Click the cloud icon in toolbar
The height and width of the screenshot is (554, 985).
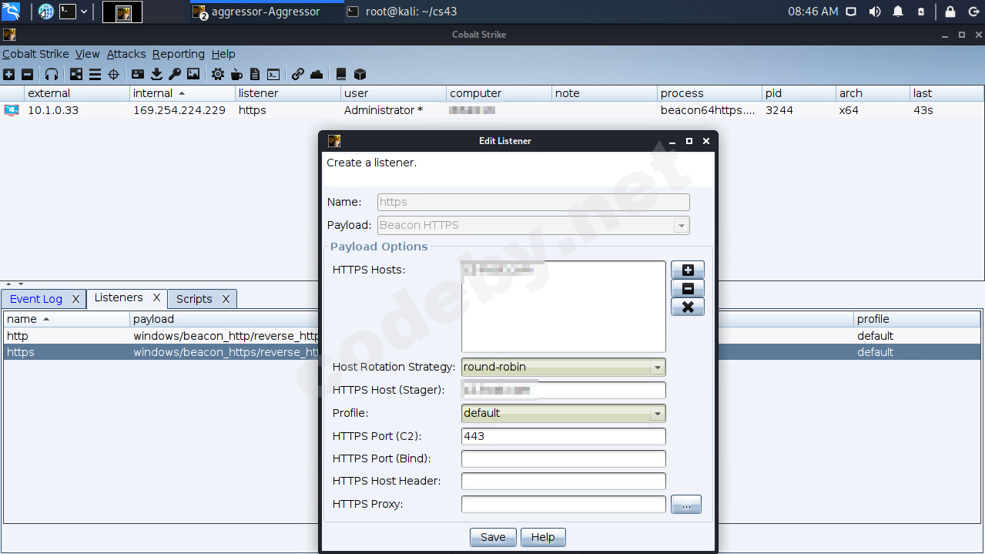click(x=317, y=74)
